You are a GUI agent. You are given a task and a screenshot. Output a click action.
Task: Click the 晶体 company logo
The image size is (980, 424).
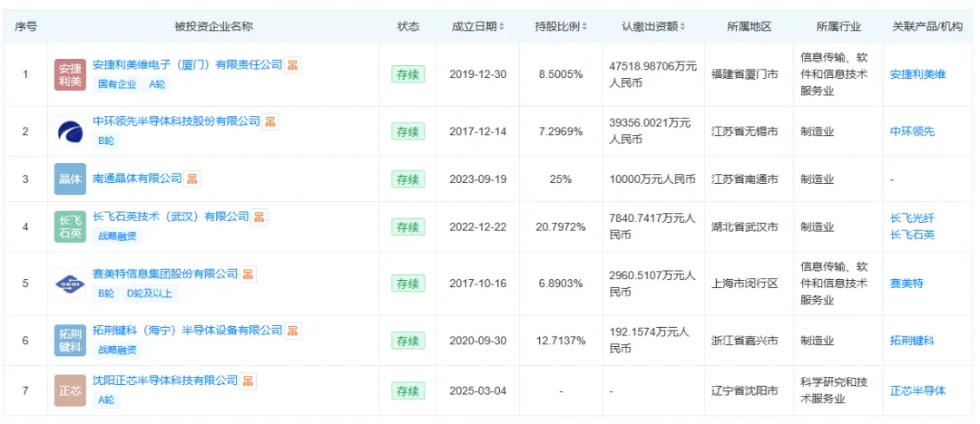70,179
